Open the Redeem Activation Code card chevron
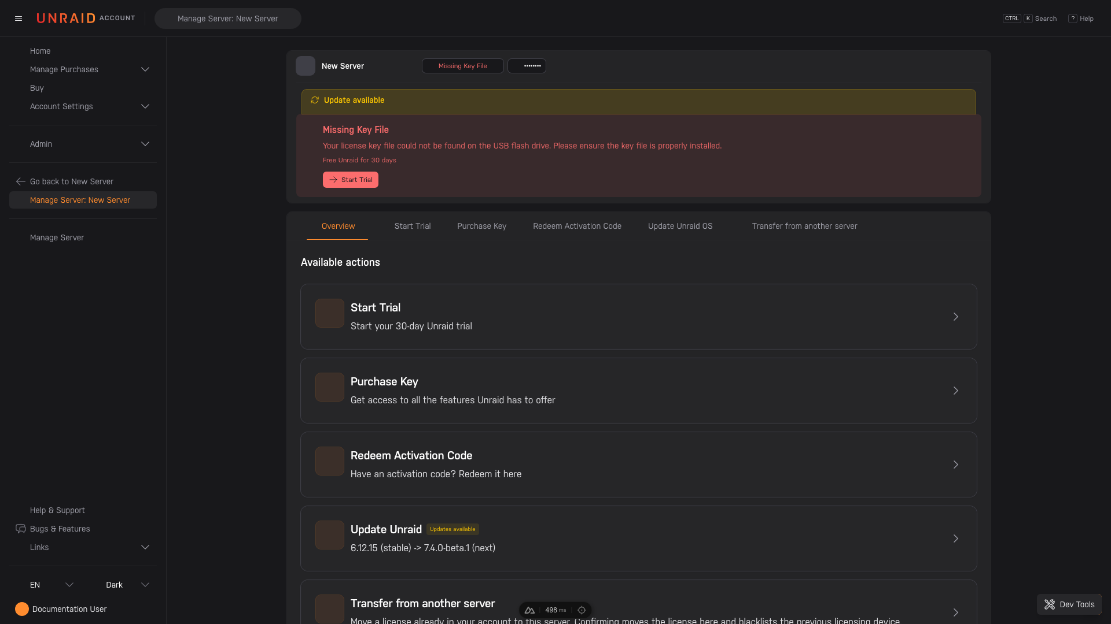The width and height of the screenshot is (1111, 624). (956, 465)
